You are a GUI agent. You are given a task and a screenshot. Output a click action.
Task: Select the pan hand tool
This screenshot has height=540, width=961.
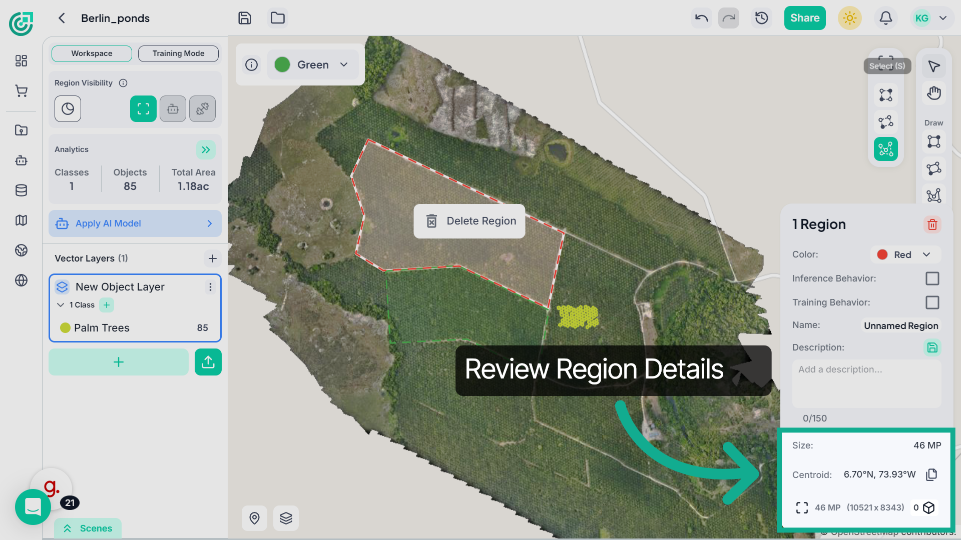tap(934, 93)
